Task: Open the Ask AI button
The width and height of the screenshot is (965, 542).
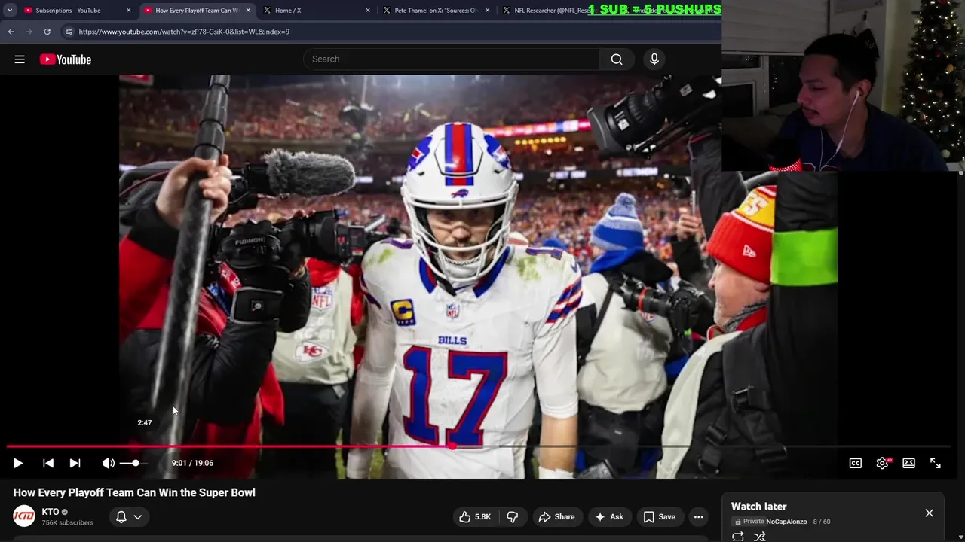Action: 608,517
